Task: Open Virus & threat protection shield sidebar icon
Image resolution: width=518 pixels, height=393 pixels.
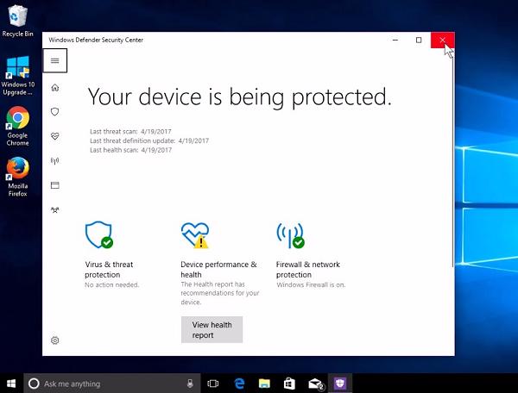Action: tap(55, 112)
